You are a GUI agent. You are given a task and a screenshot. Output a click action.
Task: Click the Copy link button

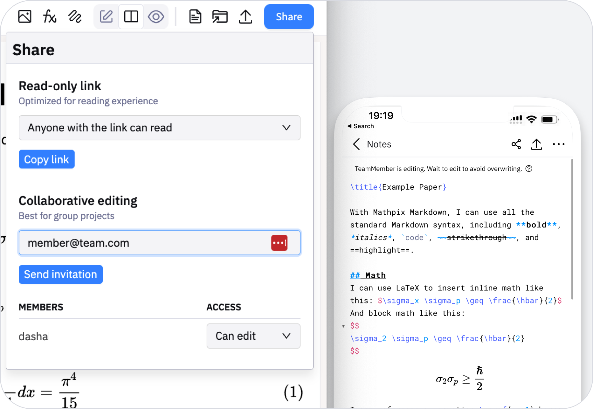click(x=46, y=159)
